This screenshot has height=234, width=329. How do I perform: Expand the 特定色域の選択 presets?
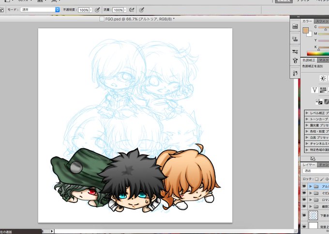click(307, 150)
